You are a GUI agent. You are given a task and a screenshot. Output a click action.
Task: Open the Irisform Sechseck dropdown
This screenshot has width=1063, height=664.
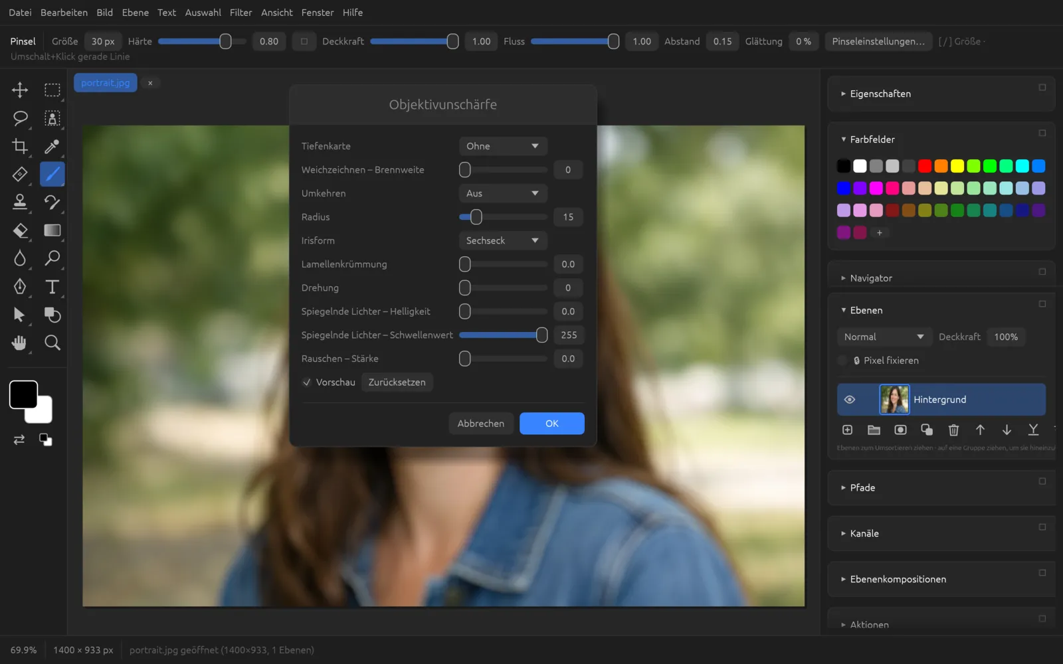pos(503,240)
